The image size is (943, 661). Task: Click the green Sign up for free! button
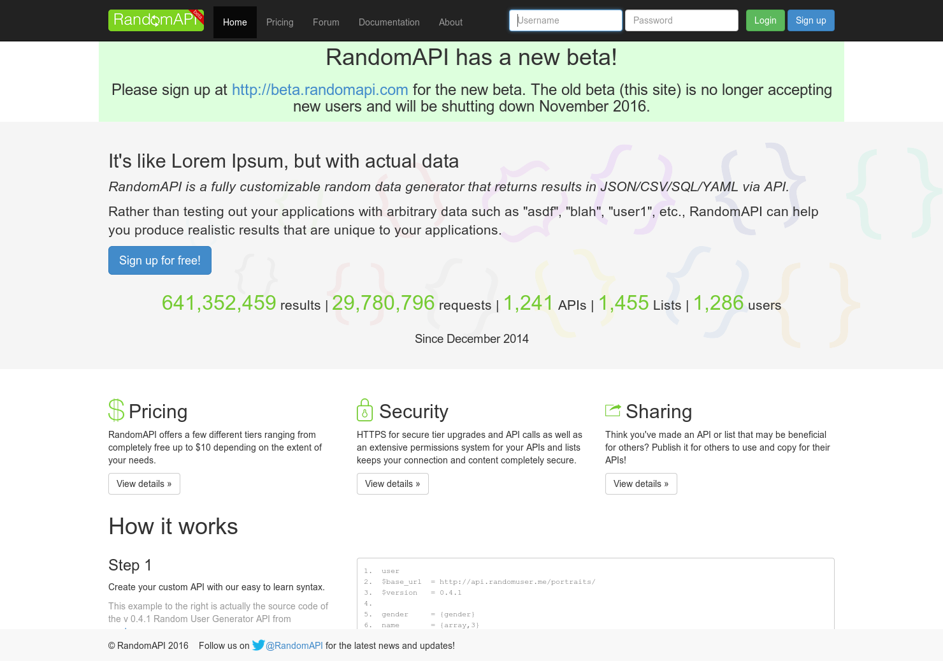(159, 260)
